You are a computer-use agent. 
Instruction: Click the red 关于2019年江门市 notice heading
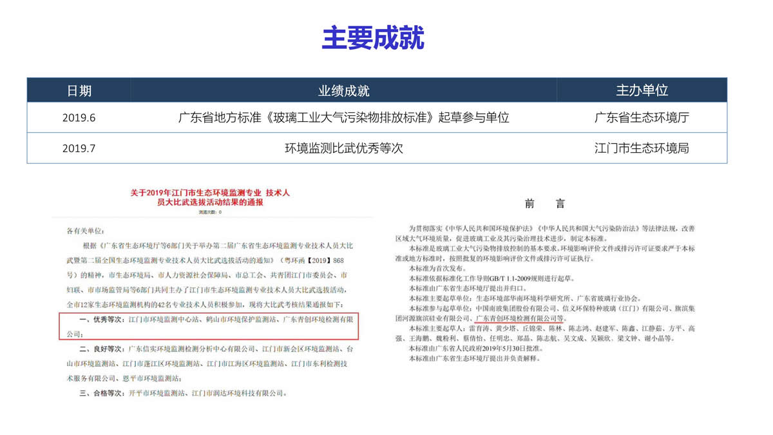210,197
